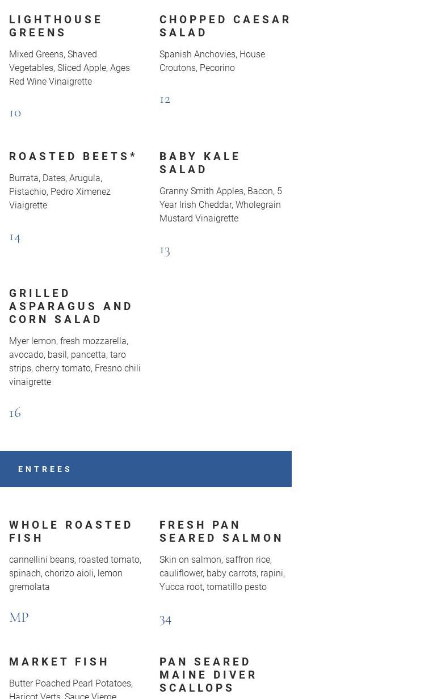Click Grilled Asparagus and Corn Salad heading
This screenshot has height=699, width=437.
point(70,306)
